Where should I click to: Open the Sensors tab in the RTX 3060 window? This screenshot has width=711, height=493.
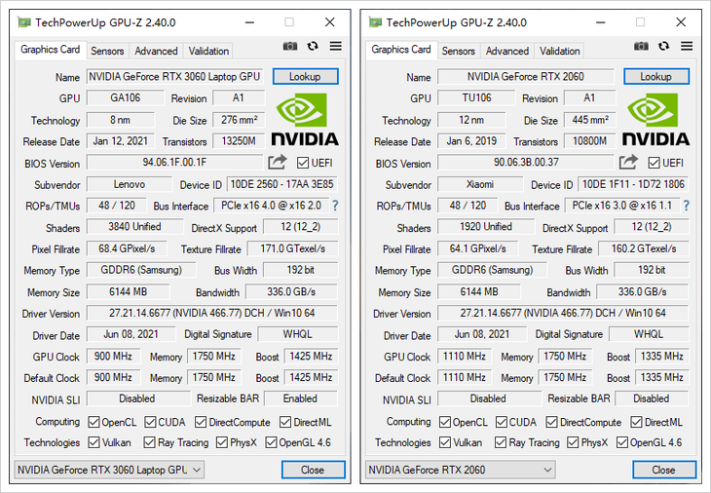(x=107, y=51)
